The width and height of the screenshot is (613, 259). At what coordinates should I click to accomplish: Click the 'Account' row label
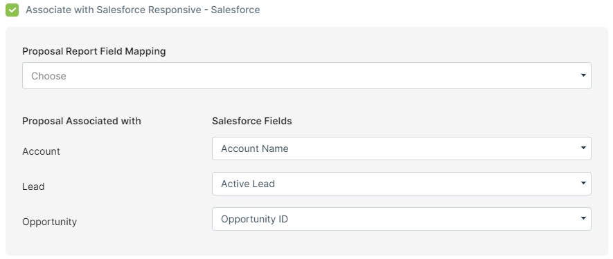click(x=41, y=151)
